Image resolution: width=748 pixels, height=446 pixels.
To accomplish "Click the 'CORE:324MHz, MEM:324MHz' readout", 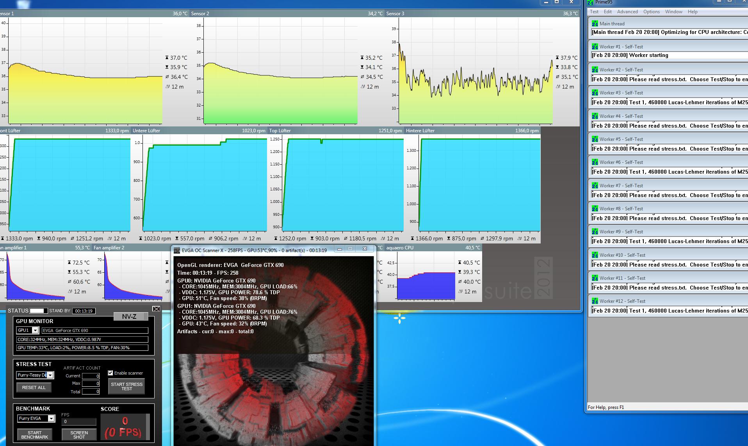I will (82, 339).
